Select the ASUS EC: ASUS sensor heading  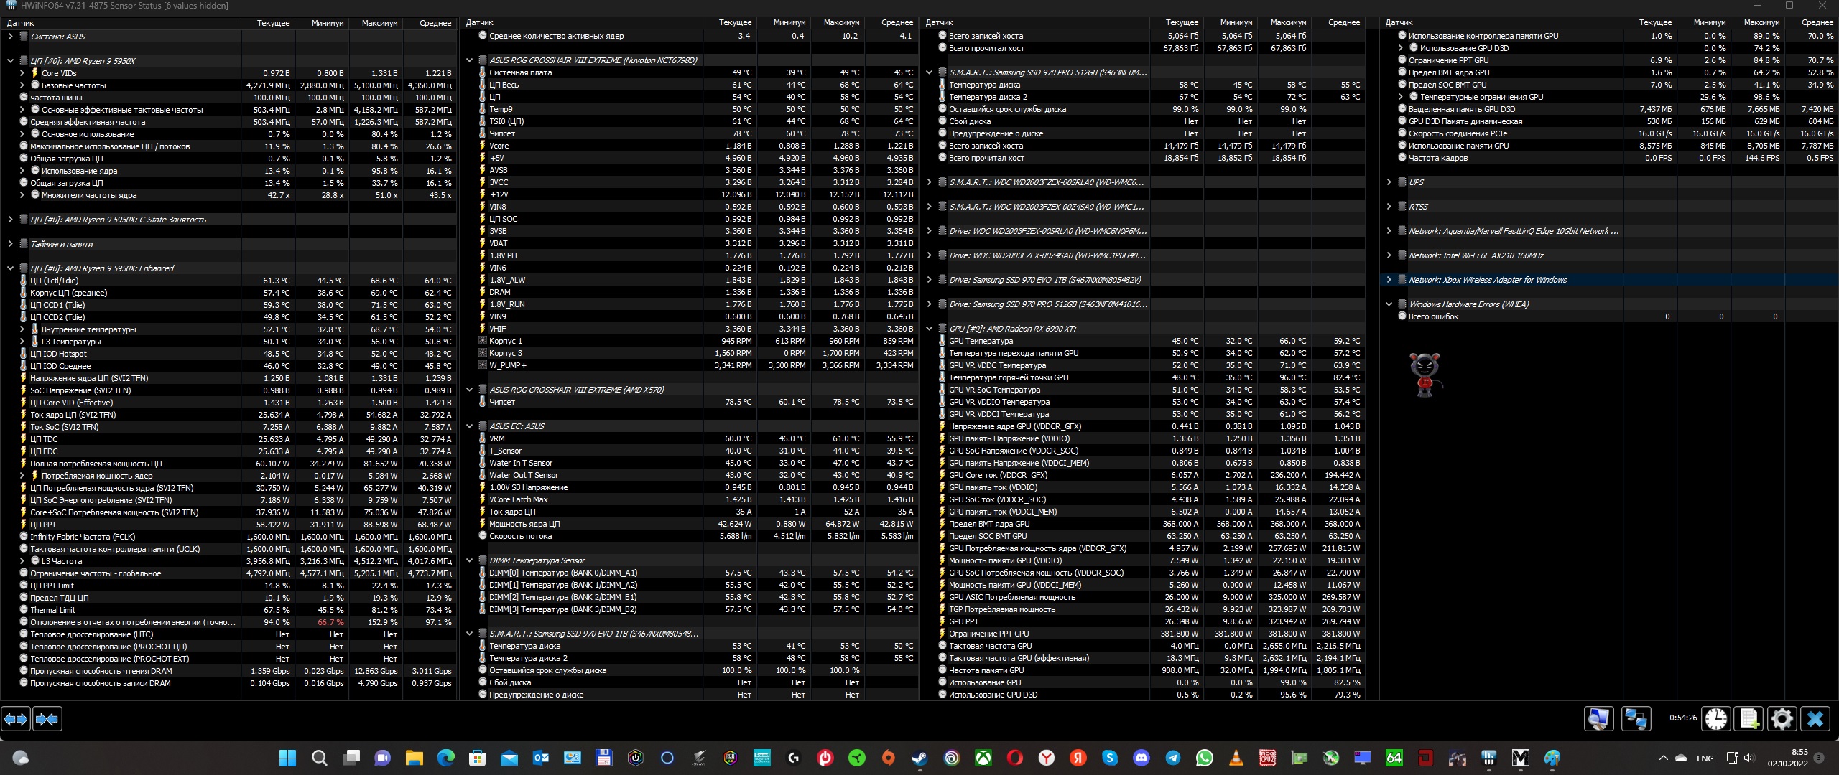[517, 426]
